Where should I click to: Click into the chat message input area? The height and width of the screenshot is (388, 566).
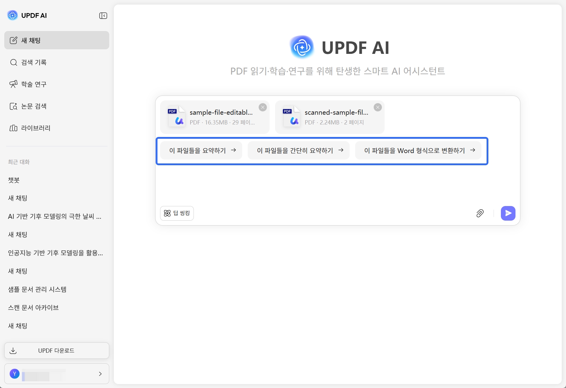(337, 184)
